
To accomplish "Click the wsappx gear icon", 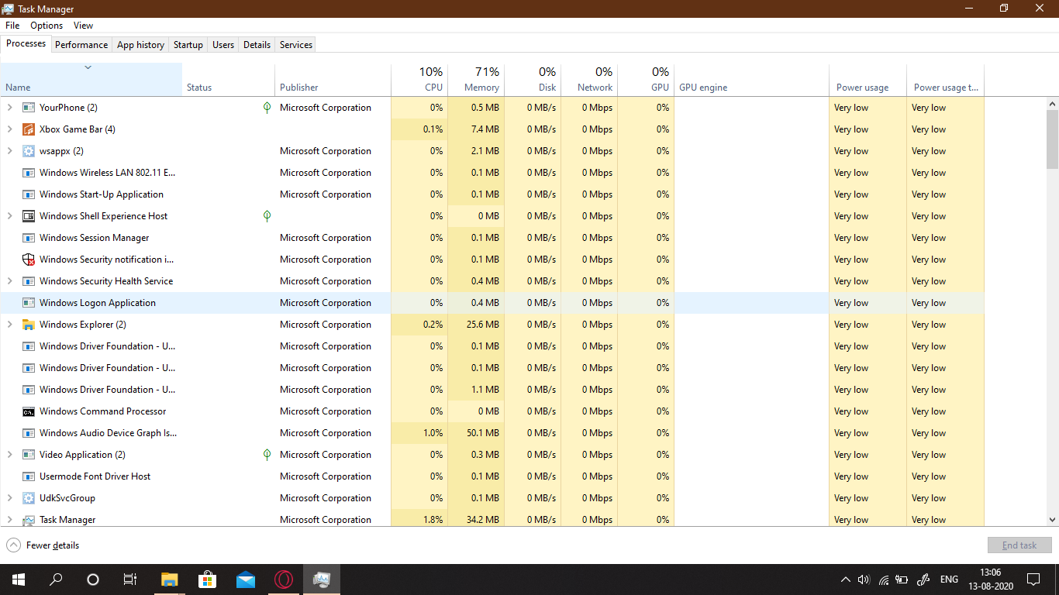I will coord(29,151).
